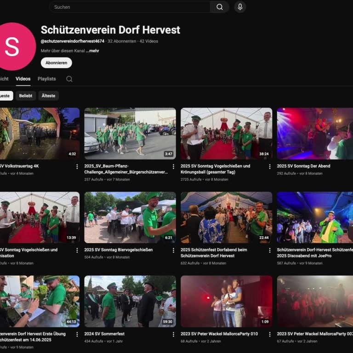Click the Abonnieren subscribe button
Viewport: 353px width, 353px height.
click(56, 63)
